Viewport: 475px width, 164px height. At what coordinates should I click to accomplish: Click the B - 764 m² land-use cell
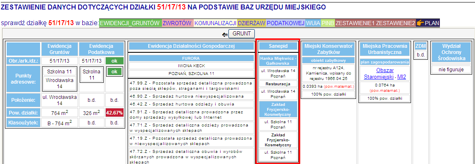[x=59, y=123]
